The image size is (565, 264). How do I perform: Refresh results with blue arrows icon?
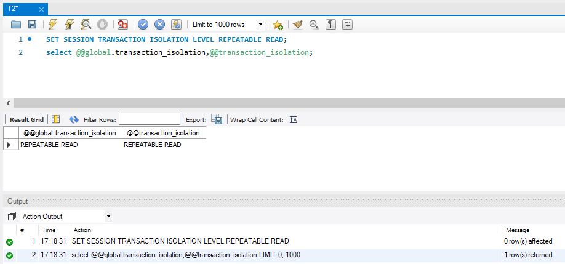(74, 119)
